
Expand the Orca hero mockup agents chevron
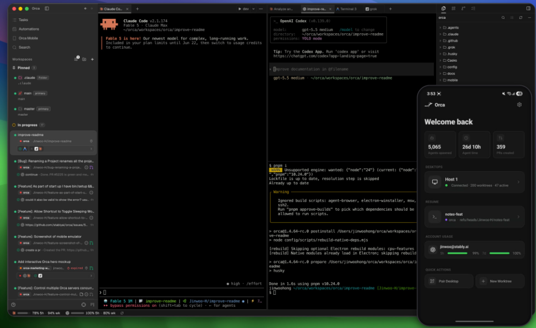tap(91, 275)
